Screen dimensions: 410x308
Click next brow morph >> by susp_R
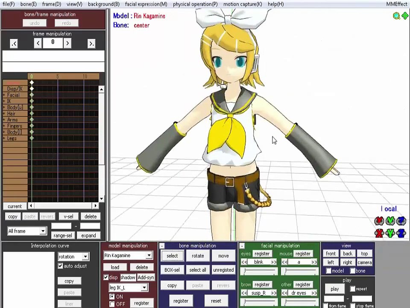(x=273, y=293)
